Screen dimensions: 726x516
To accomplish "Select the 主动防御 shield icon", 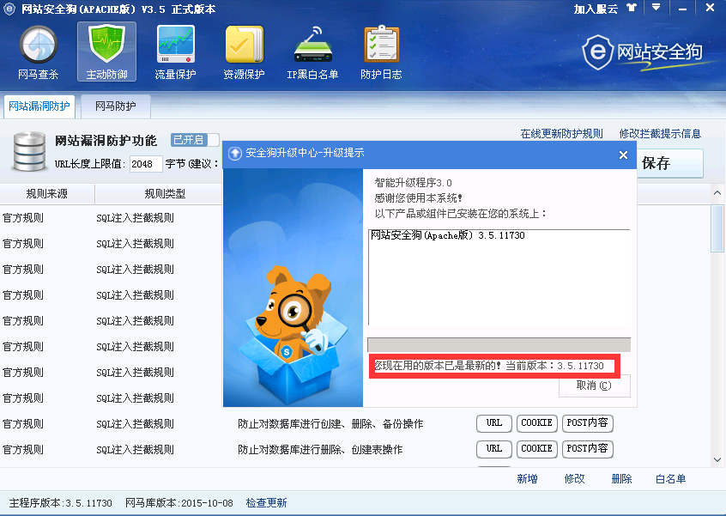I will pos(106,52).
